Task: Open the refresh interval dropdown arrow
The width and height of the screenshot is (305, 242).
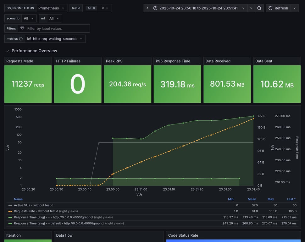Action: point(295,8)
